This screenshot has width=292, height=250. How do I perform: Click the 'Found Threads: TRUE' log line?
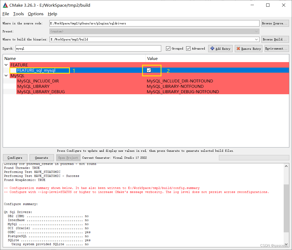(22, 168)
